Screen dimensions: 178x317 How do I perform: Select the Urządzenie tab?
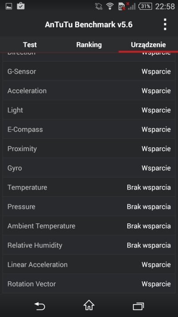click(x=148, y=45)
